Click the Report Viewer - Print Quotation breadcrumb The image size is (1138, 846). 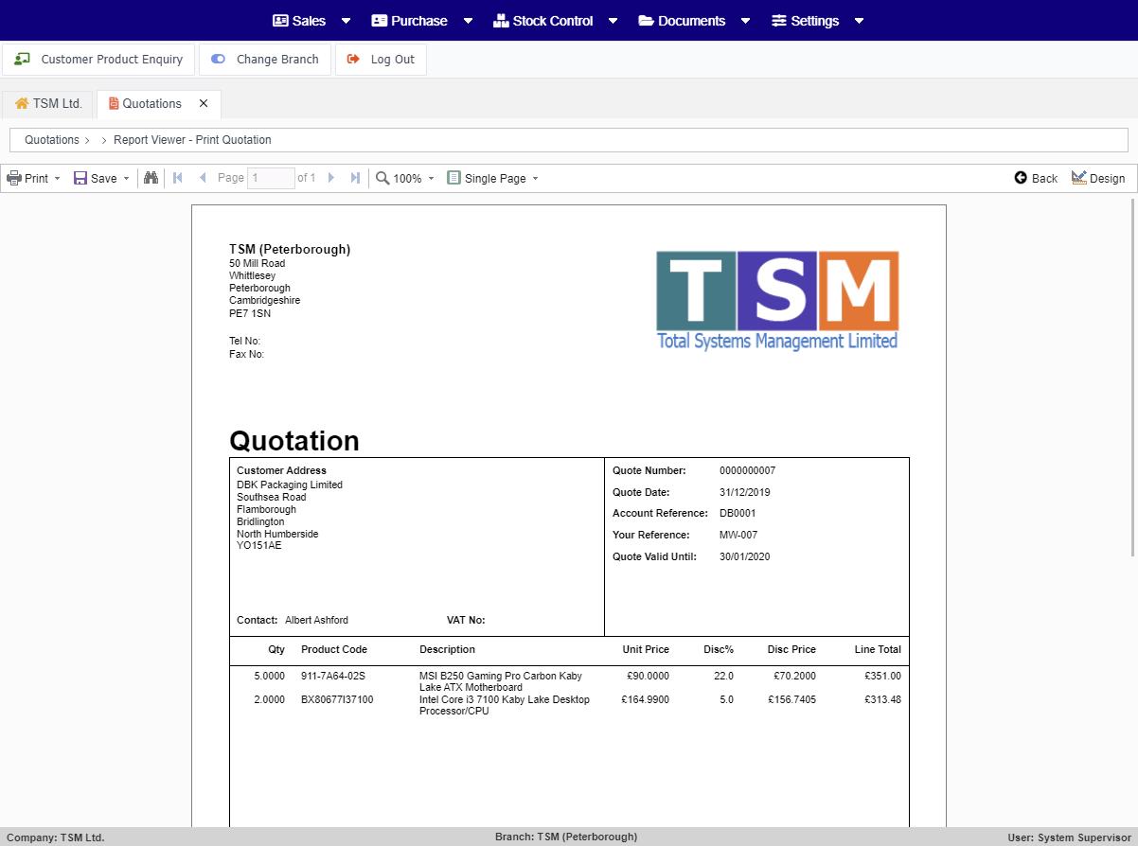coord(192,139)
